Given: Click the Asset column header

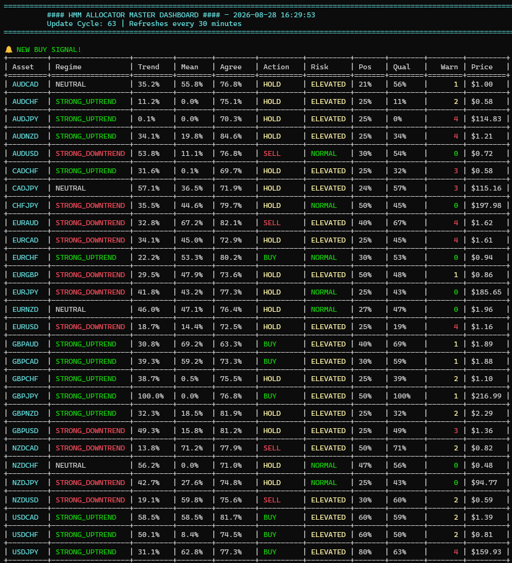Looking at the screenshot, I should (x=23, y=67).
